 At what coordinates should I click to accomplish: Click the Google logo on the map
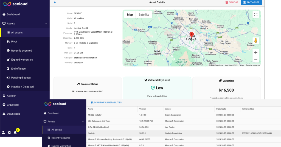click(x=129, y=64)
